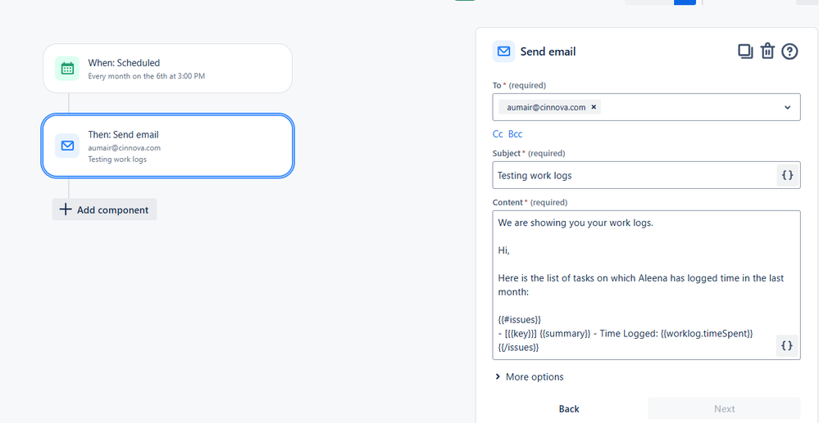This screenshot has height=423, width=819.
Task: Select the When: Scheduled trigger card
Action: [x=167, y=69]
